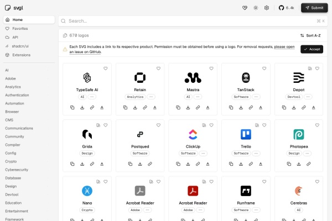332x221 pixels.
Task: Open Extensions in sidebar
Action: pyautogui.click(x=29, y=55)
